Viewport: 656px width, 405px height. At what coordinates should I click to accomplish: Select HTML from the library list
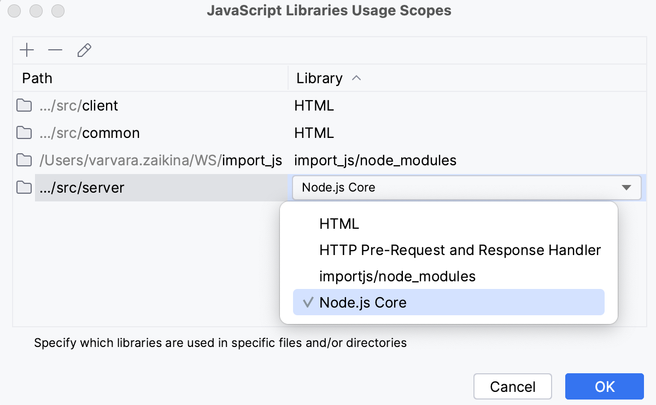tap(338, 223)
